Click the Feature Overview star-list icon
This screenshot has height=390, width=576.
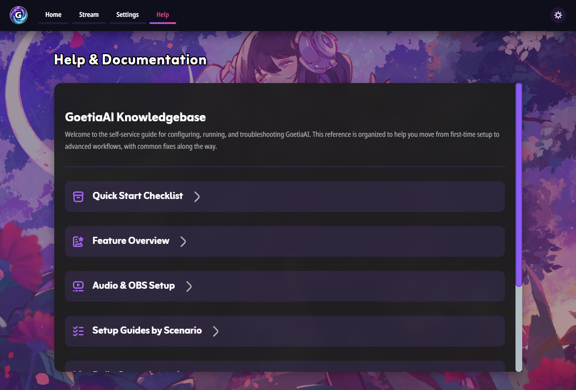coord(78,241)
